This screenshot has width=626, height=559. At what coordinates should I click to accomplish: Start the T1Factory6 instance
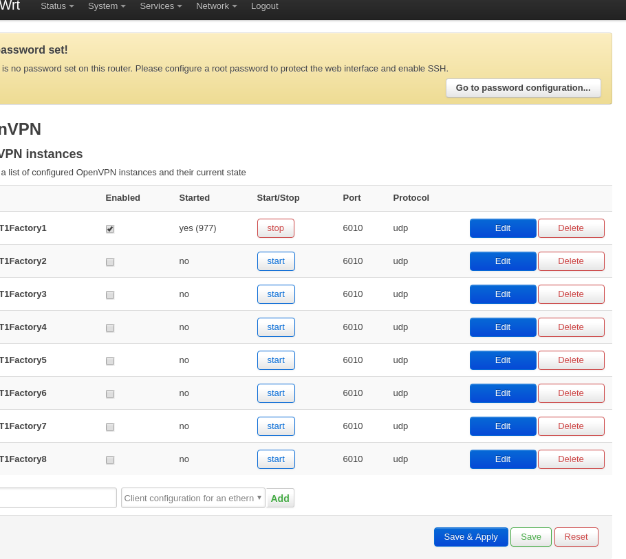pyautogui.click(x=276, y=393)
